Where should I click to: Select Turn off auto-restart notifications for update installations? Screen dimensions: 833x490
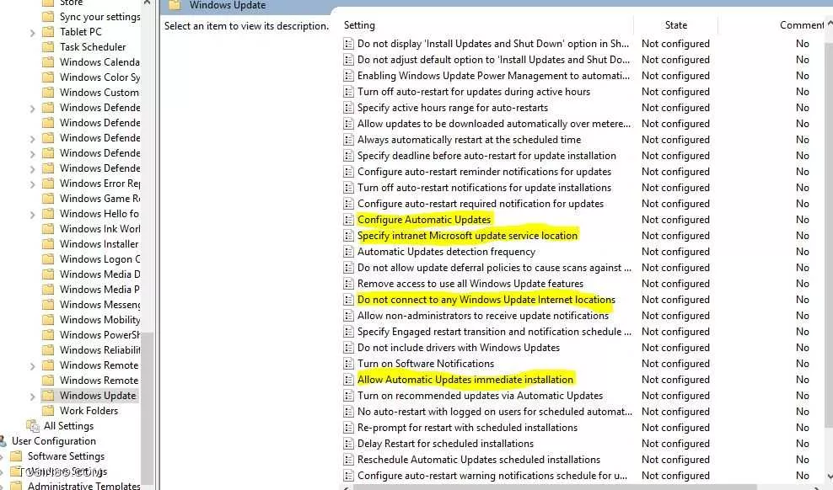click(484, 188)
